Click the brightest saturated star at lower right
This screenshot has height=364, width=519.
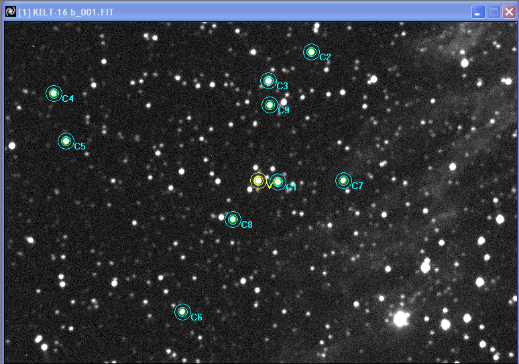coord(401,319)
